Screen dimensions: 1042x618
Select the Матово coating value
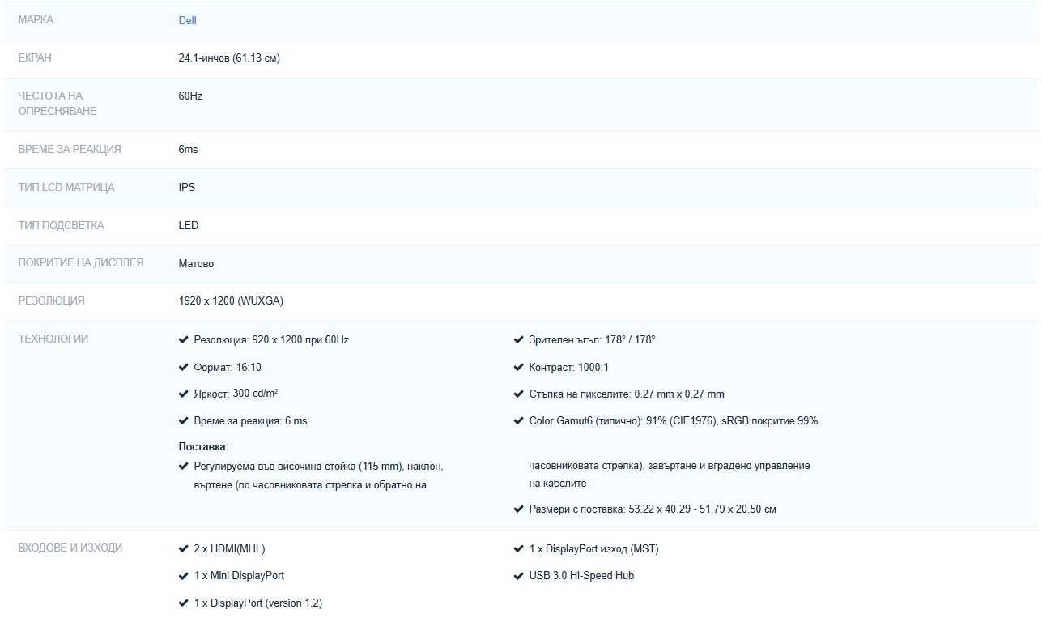click(197, 263)
